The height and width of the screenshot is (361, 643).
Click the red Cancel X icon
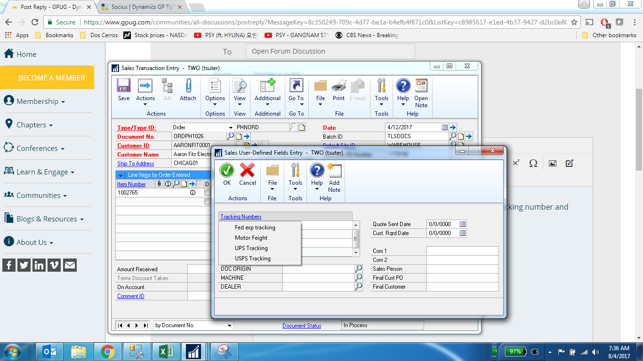(x=247, y=170)
